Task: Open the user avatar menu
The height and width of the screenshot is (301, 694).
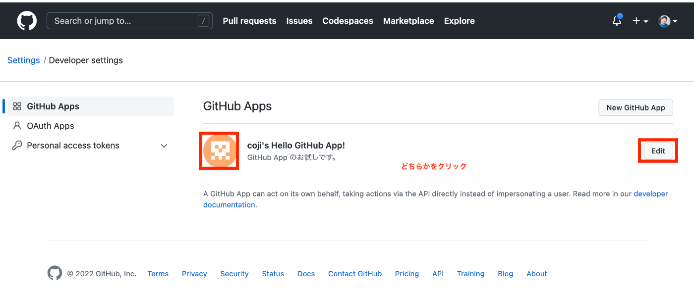Action: [x=668, y=21]
